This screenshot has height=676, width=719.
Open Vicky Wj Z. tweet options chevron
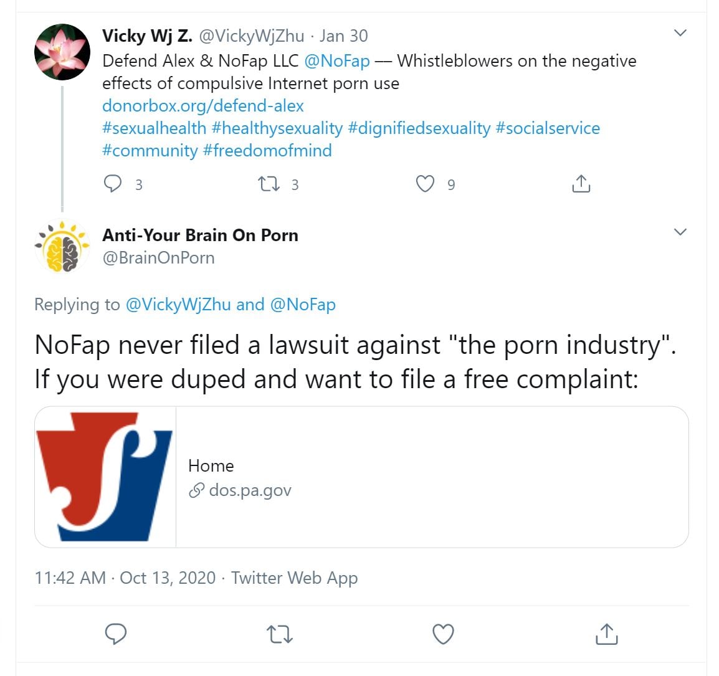coord(680,33)
